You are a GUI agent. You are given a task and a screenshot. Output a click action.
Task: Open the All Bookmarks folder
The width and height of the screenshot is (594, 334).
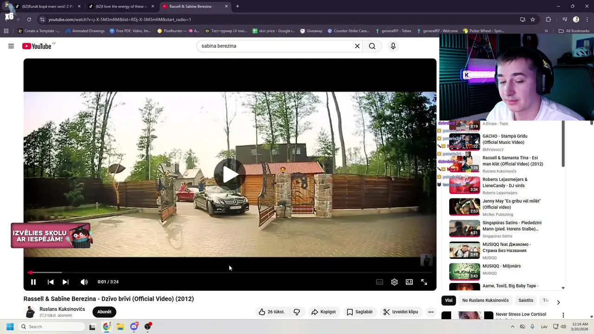click(x=574, y=31)
